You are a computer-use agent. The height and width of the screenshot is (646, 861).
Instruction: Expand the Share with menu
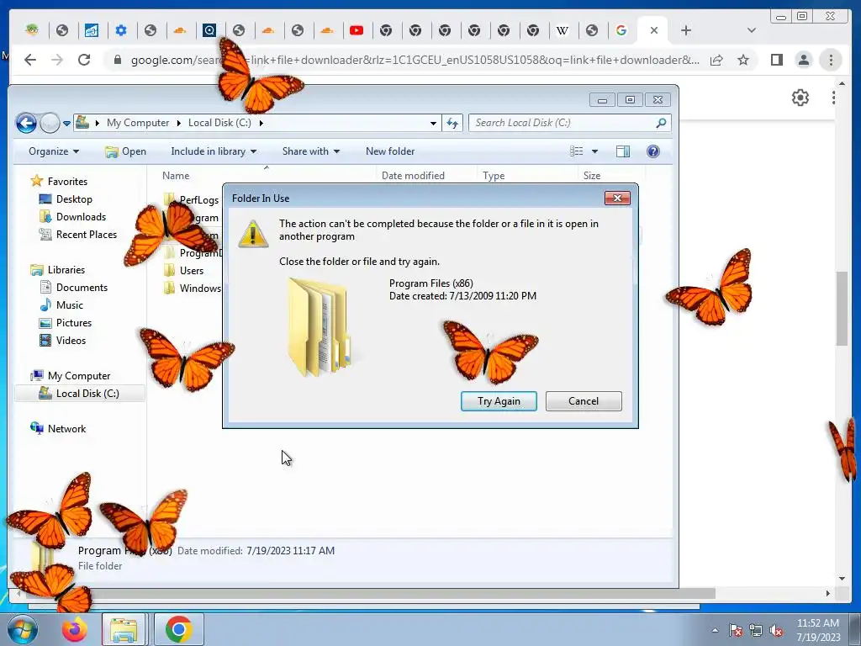(311, 151)
